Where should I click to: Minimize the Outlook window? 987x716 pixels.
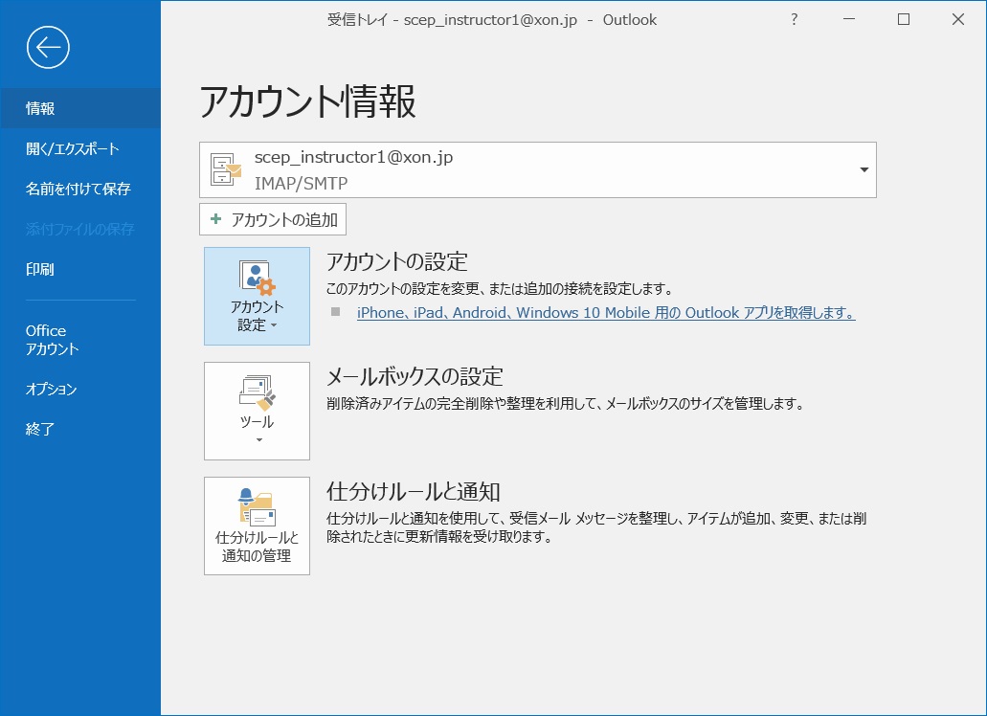848,20
